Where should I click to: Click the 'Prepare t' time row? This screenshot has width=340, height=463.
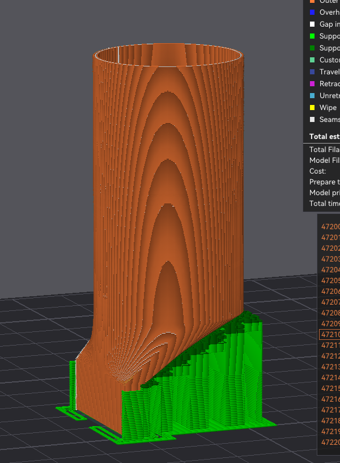coord(324,182)
